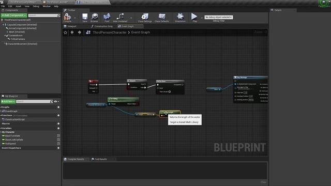This screenshot has height=186, width=331.
Task: Toggle the view options eye in My Blueprint
Action: tap(55, 101)
